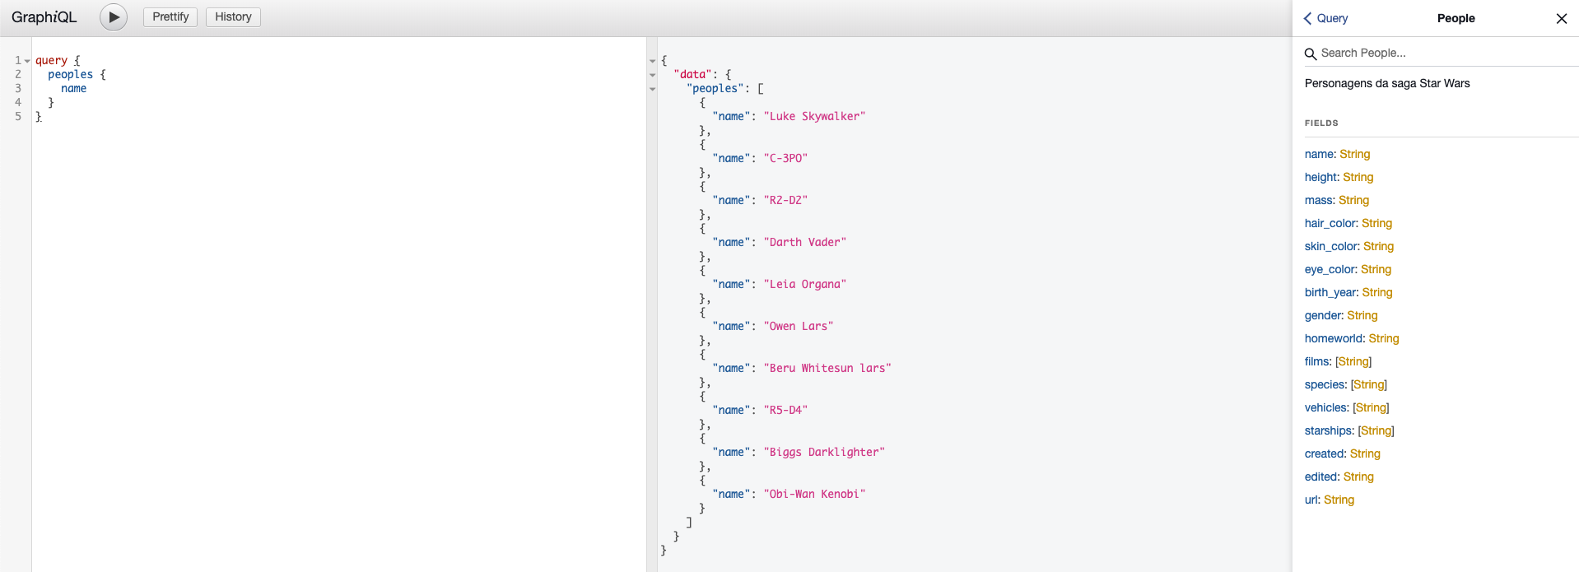
Task: Click the 'query' keyword in editor
Action: click(51, 61)
